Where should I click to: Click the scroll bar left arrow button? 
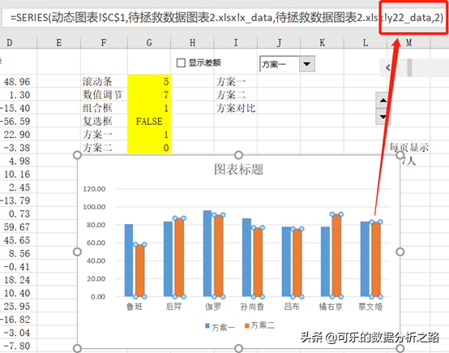coord(388,67)
